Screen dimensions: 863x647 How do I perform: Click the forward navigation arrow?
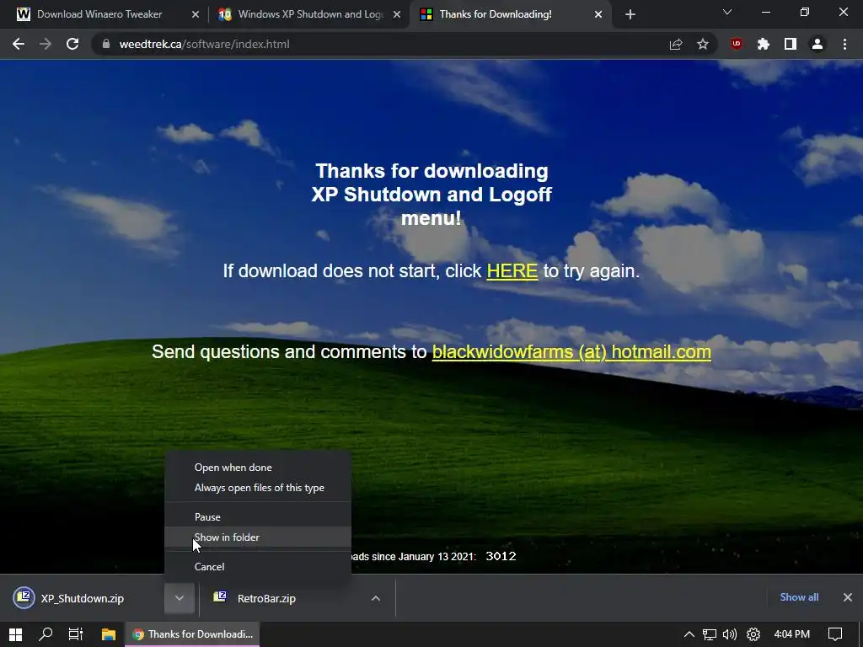[x=46, y=44]
